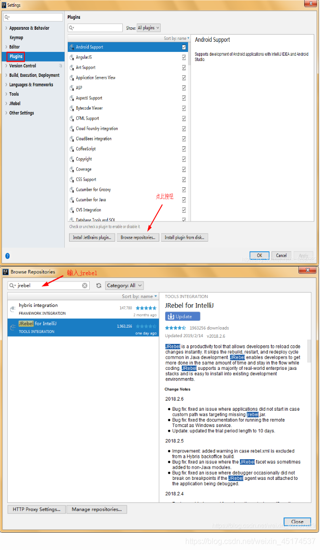The image size is (320, 550).
Task: Open HTTP Proxy Settings
Action: 36,509
